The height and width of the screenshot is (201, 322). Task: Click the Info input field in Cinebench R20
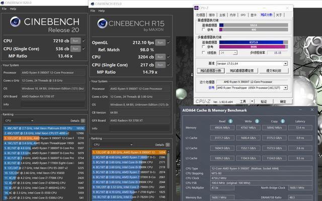click(x=53, y=104)
